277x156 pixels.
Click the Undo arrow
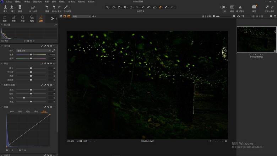click(x=54, y=7)
